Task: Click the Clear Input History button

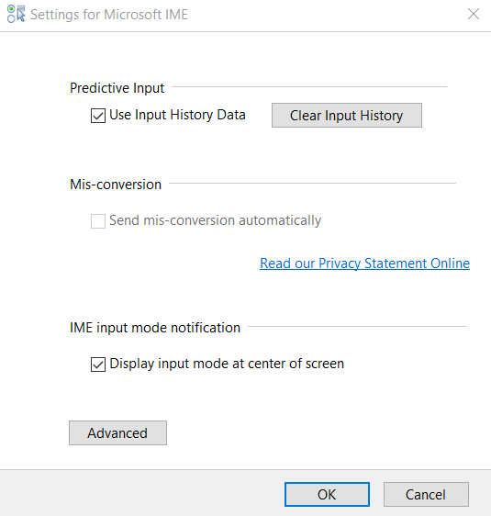Action: point(347,115)
